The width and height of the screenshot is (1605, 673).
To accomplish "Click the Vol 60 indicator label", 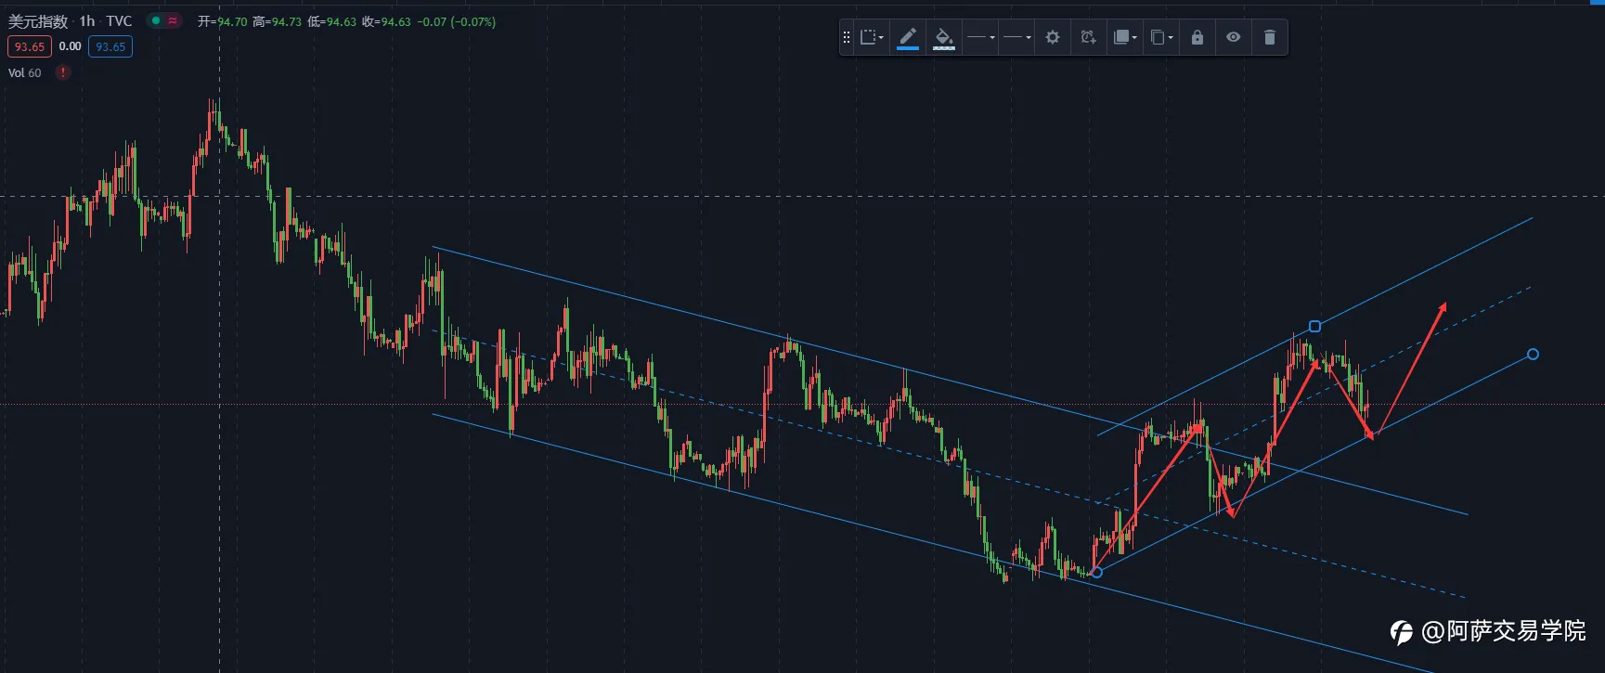I will 25,72.
